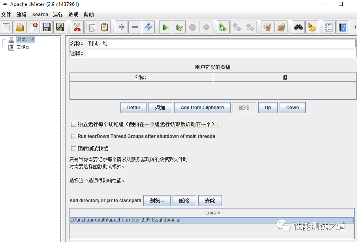Viewport: 357px width, 242px height.
Task: Click the Up button
Action: (x=268, y=108)
